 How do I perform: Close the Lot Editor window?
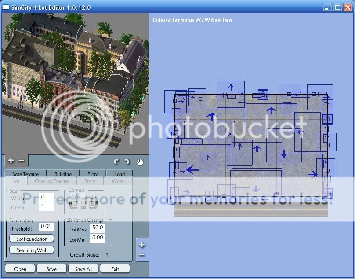tap(348, 8)
